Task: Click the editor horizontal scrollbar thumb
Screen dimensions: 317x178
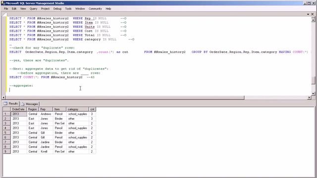Action: tap(125, 97)
